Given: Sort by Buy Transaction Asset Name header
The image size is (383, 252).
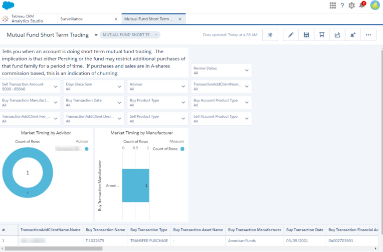Looking at the screenshot, I should point(198,230).
